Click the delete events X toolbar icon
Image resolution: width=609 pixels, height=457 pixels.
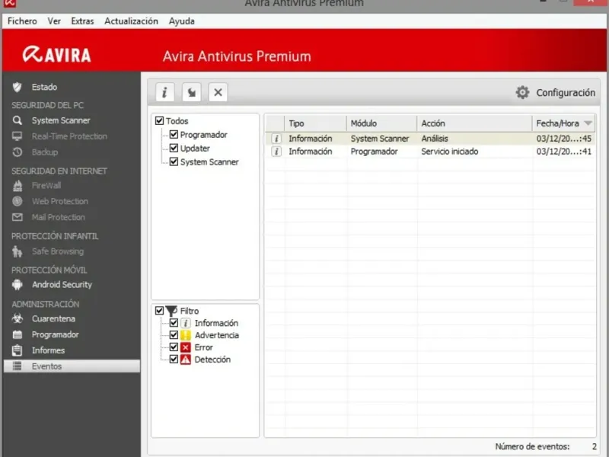pyautogui.click(x=218, y=92)
